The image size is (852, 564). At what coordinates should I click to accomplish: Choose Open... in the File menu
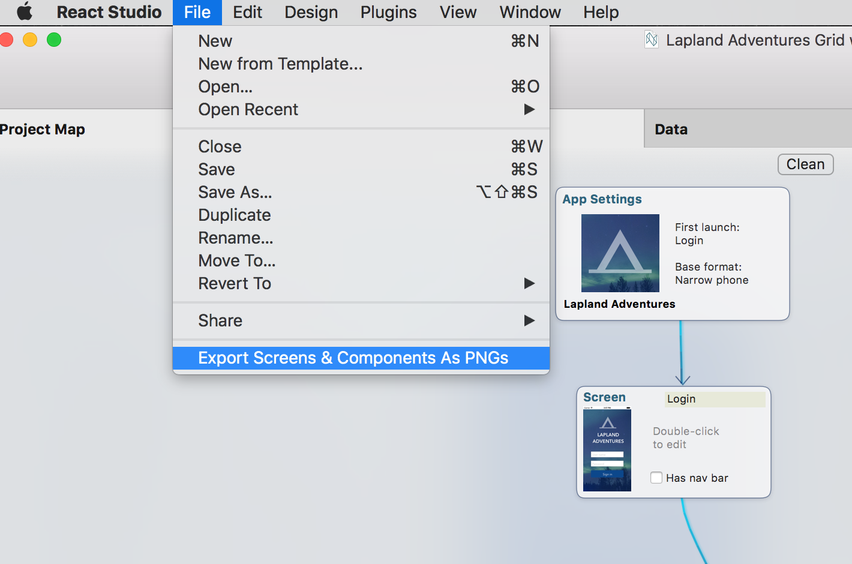point(361,86)
